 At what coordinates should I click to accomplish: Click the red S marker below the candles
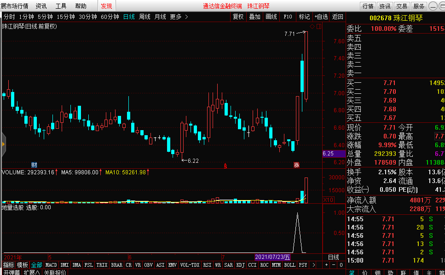[x=225, y=166]
